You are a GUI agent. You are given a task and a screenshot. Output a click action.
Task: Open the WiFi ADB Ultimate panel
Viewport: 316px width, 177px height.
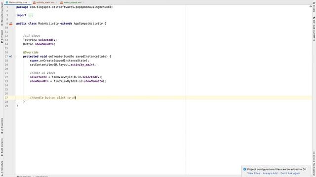(x=314, y=29)
